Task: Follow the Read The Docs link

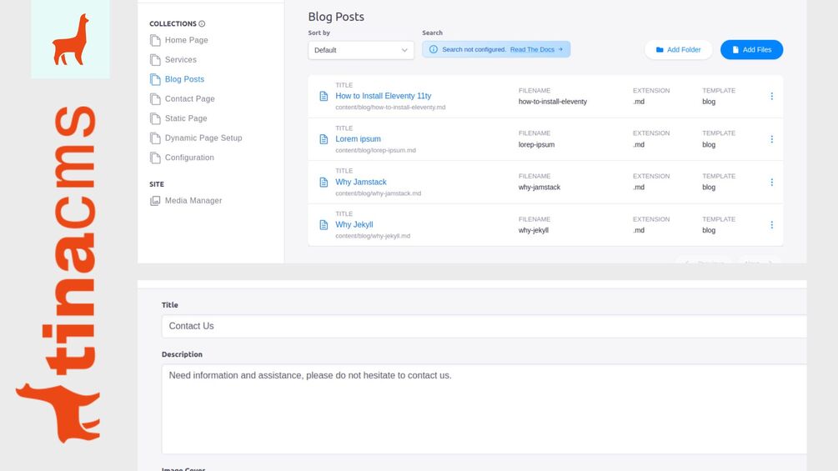Action: coord(536,50)
